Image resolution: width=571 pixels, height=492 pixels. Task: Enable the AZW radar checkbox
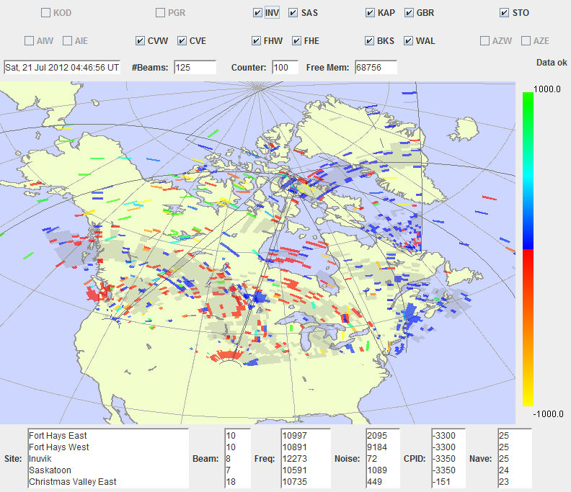tap(484, 41)
